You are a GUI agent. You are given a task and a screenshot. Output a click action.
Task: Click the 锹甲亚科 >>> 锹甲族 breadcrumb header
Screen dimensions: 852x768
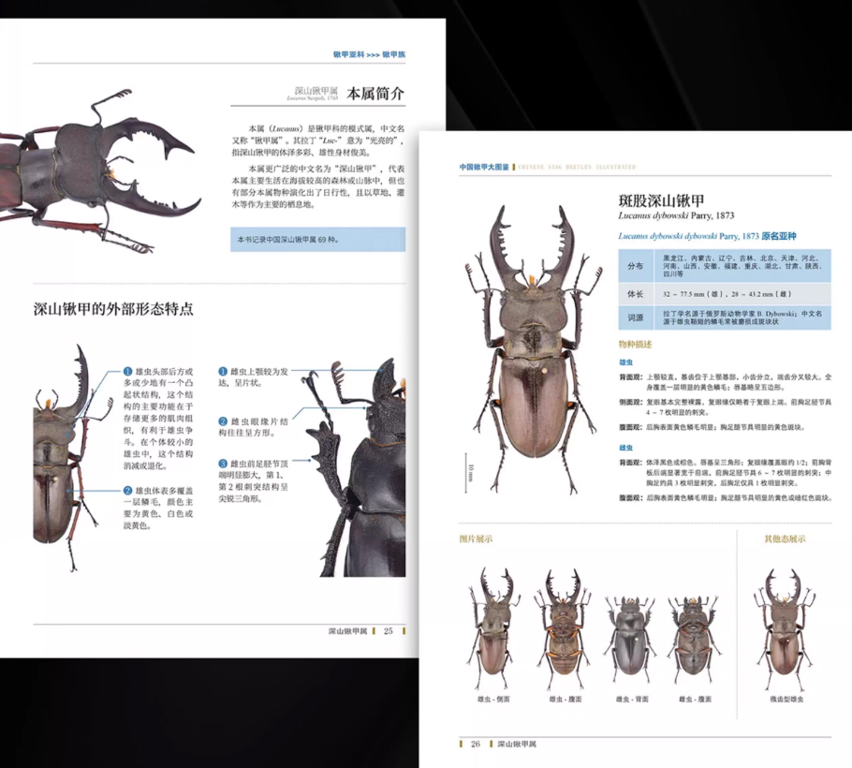click(x=369, y=55)
